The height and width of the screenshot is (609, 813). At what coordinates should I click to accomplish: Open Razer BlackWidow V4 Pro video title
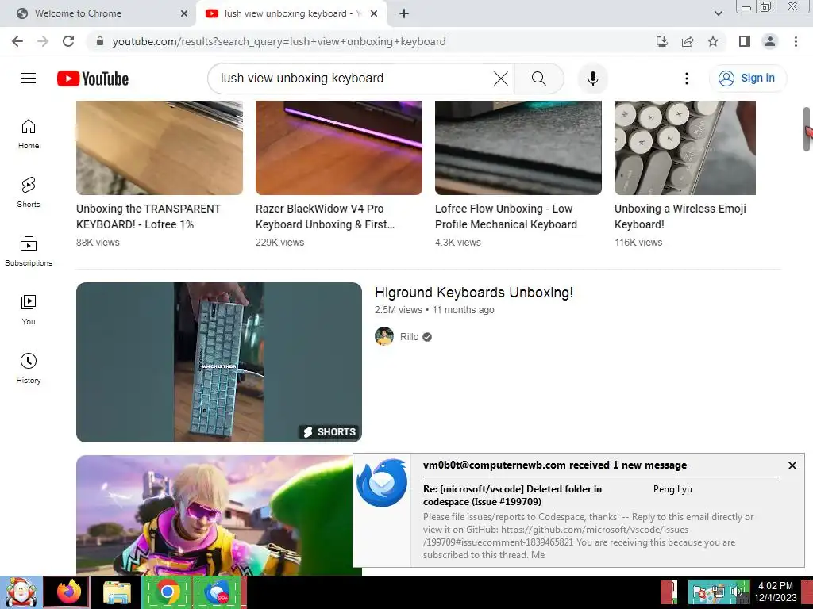point(325,216)
